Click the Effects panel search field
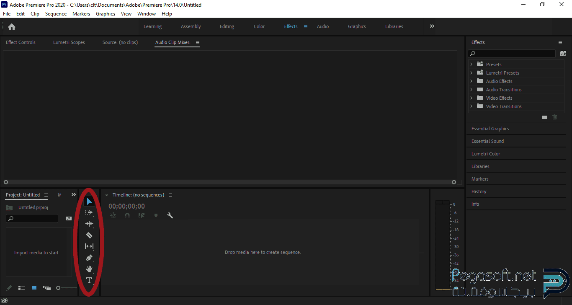 tap(512, 54)
